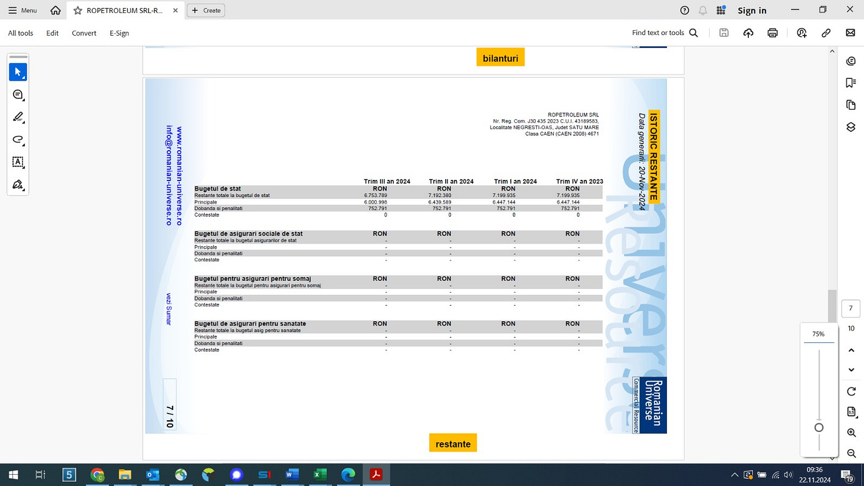Click the current page number 7 box
Screen dimensions: 864x486
[x=851, y=309]
